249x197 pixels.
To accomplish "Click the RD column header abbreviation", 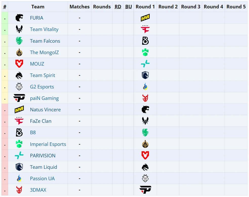I will point(118,7).
